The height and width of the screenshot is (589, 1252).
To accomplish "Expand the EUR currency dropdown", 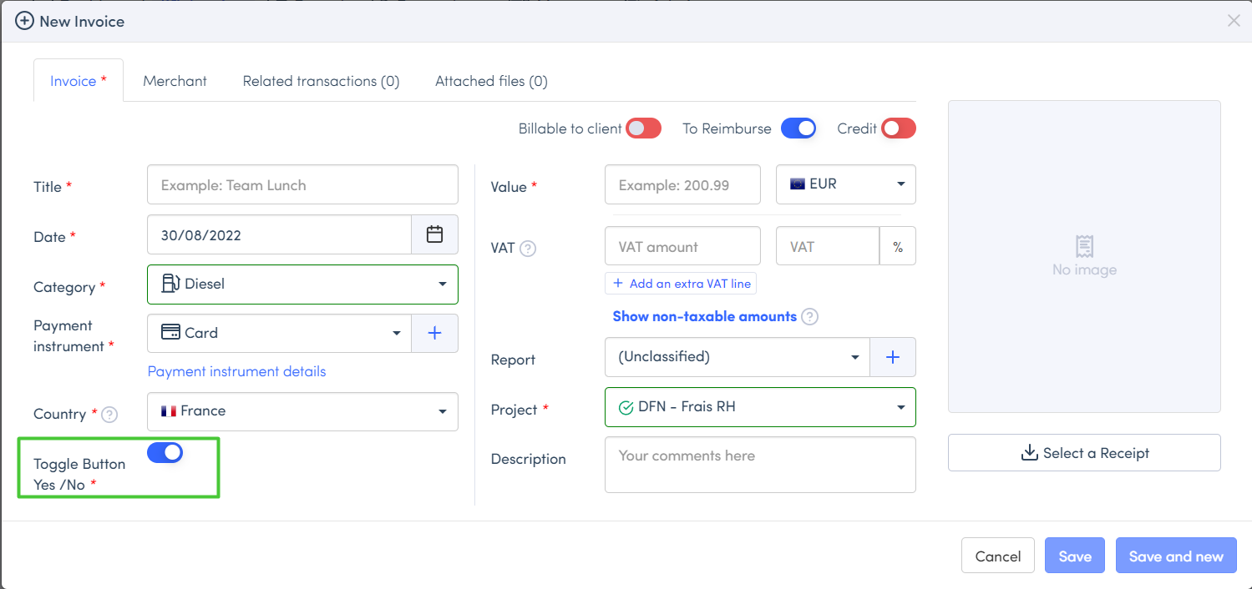I will click(x=845, y=184).
